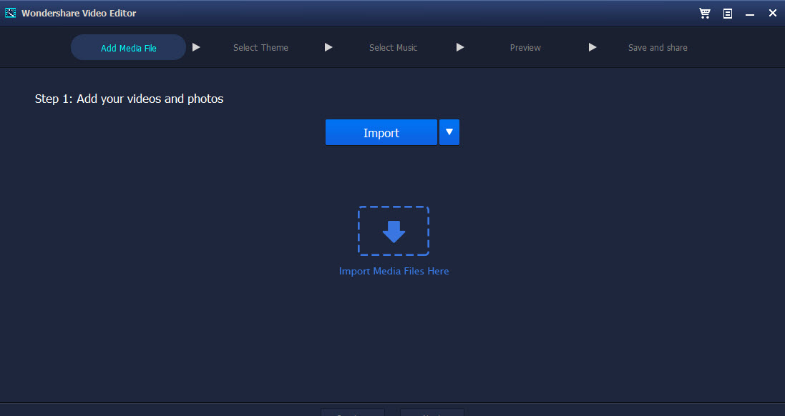Screen dimensions: 785x416
Task: Switch to the Add Media File step
Action: click(x=129, y=47)
